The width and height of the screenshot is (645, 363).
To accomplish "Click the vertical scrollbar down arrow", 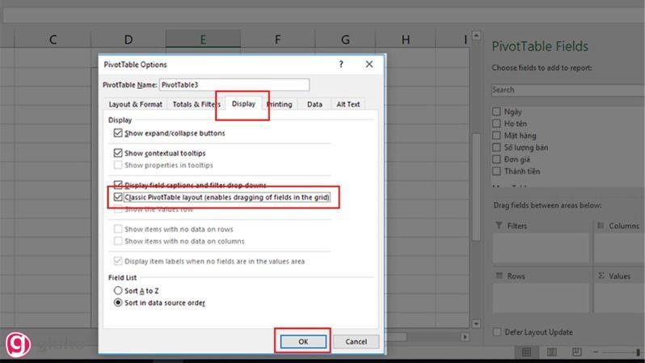I will pos(476,323).
